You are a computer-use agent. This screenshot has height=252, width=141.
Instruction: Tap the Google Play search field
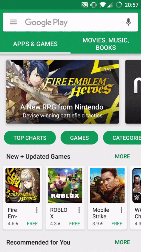click(x=70, y=22)
